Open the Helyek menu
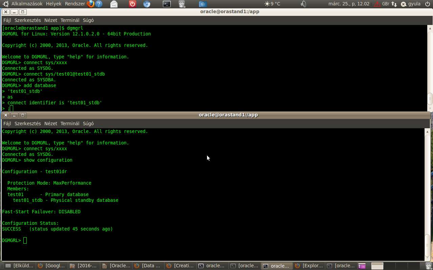The width and height of the screenshot is (433, 270). point(54,4)
